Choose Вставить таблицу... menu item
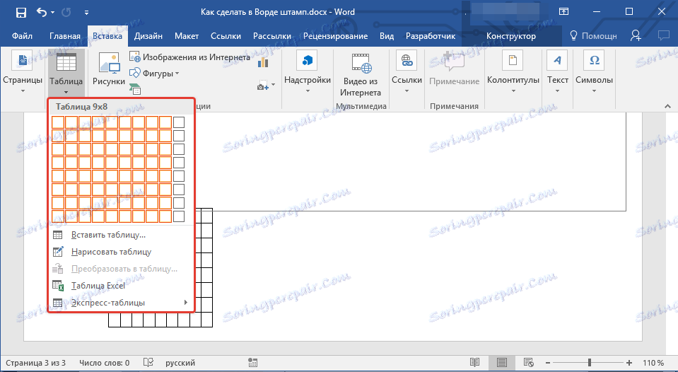Image resolution: width=678 pixels, height=372 pixels. [121, 235]
